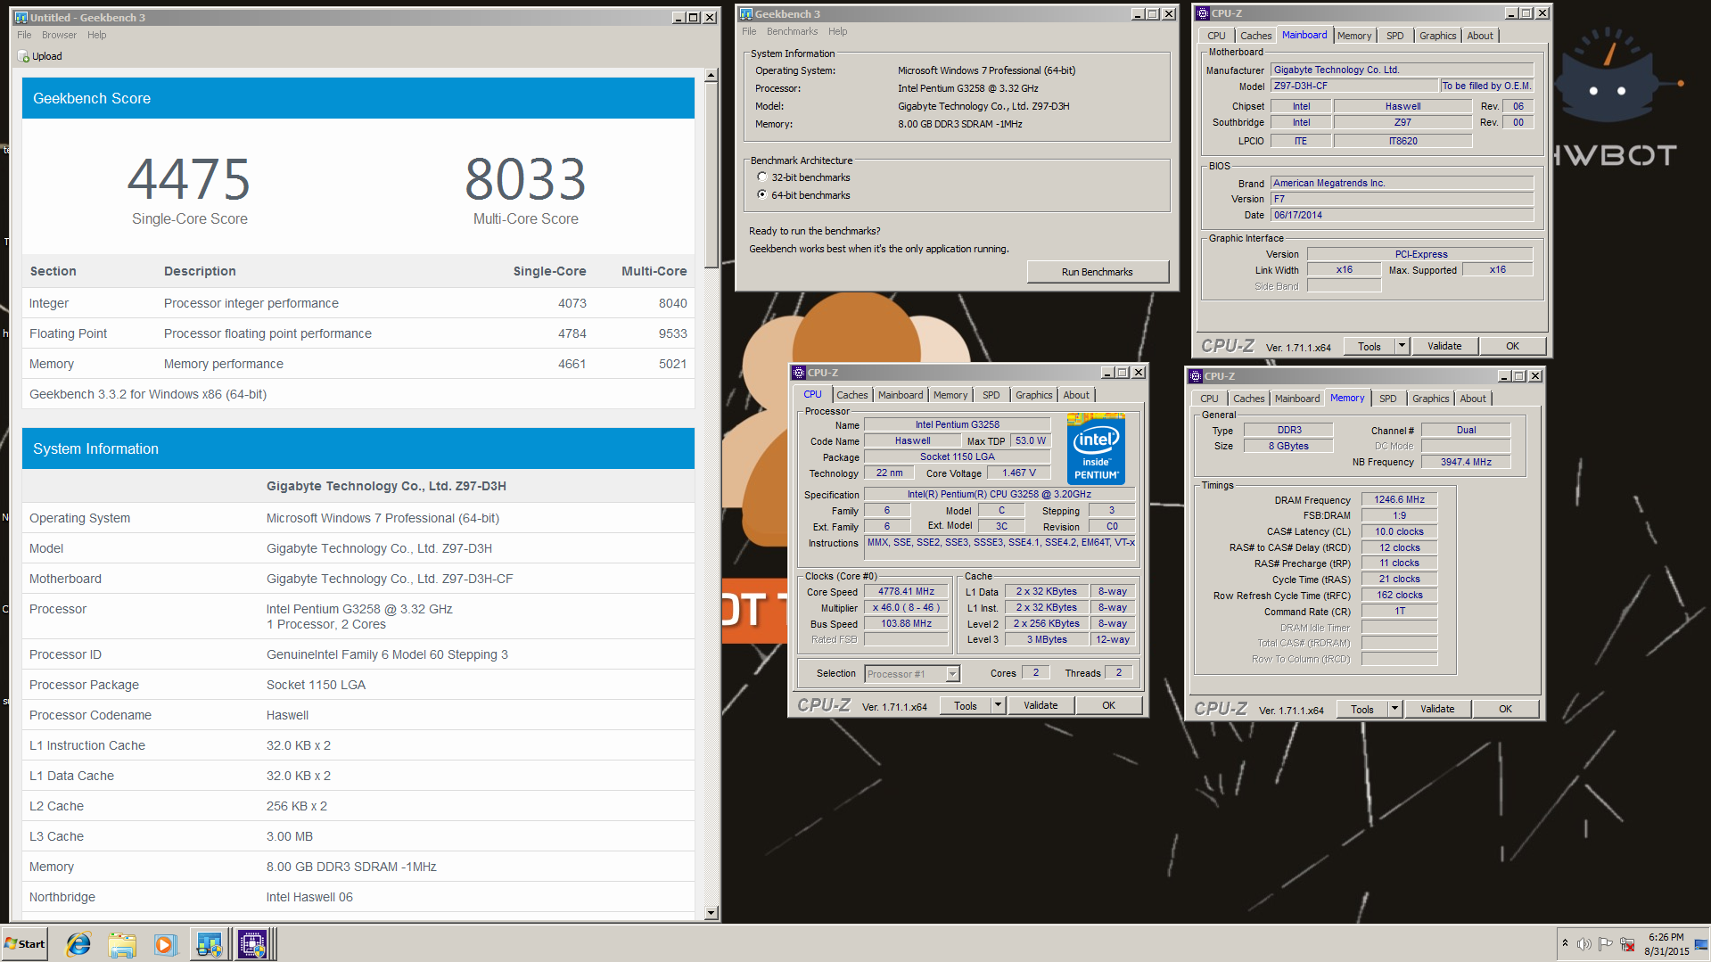Click 'Geekbench 3.3.2 for Windows x86 (64-bit)' text
The height and width of the screenshot is (962, 1711).
(x=148, y=394)
